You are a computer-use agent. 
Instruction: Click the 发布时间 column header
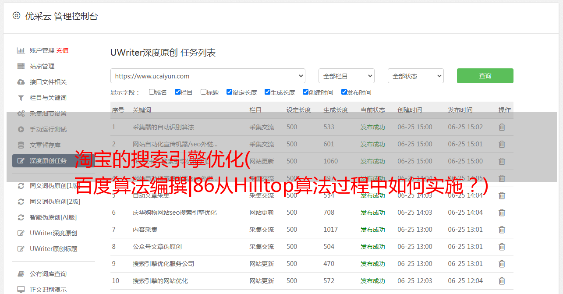(x=460, y=110)
